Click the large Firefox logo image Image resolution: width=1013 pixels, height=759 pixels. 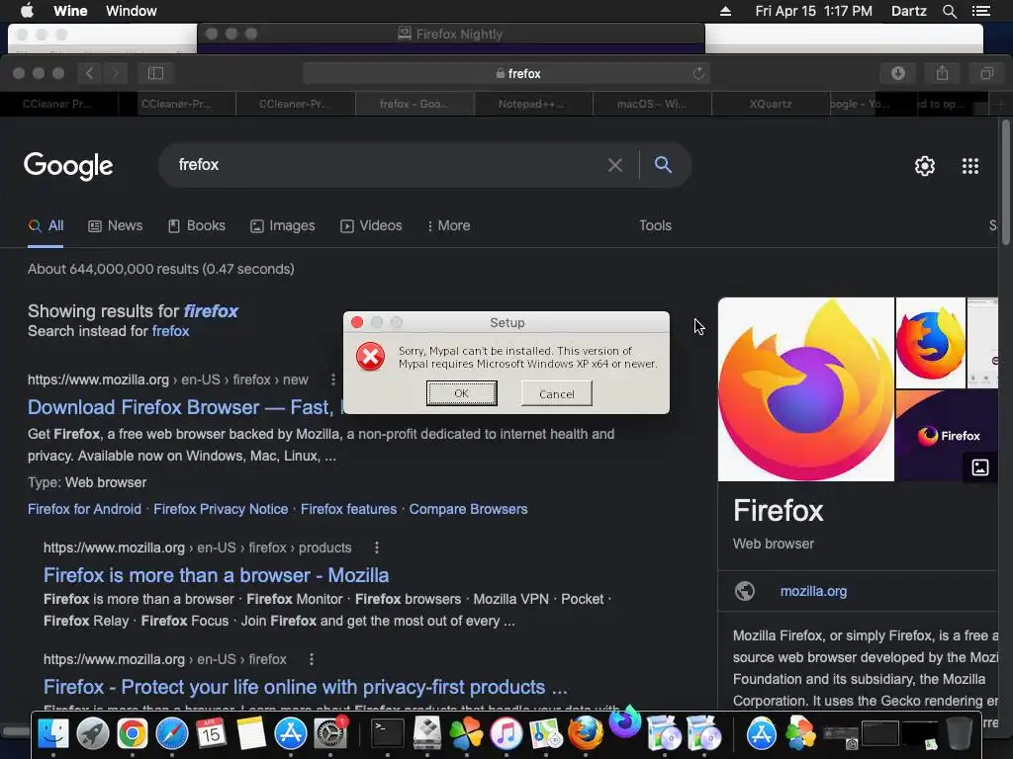[x=805, y=389]
